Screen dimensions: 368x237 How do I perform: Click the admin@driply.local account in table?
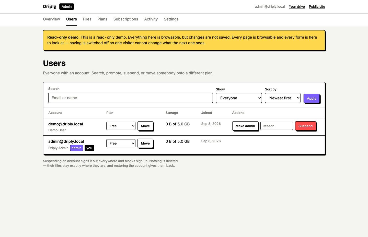(66, 141)
